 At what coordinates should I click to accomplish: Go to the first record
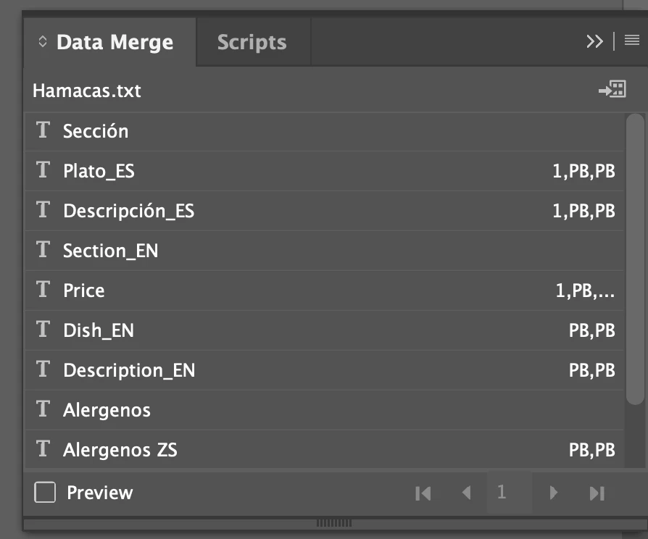423,493
